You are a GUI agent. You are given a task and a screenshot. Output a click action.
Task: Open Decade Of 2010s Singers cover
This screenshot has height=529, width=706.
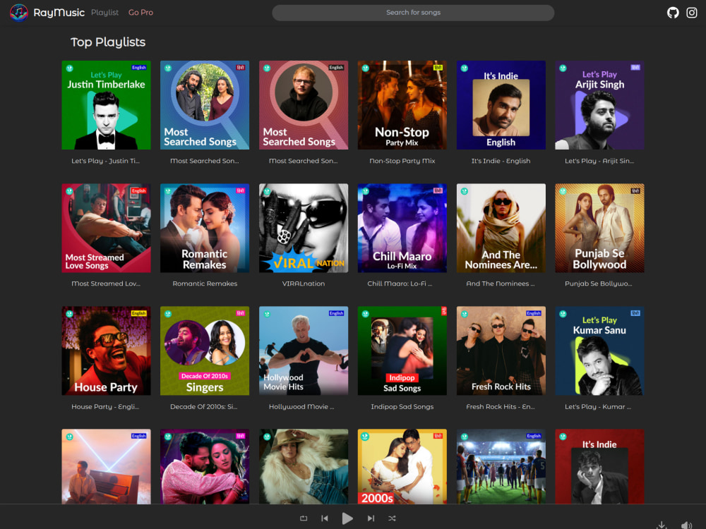(205, 351)
